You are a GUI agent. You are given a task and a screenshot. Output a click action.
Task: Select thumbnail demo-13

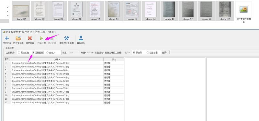pyautogui.click(x=114, y=11)
